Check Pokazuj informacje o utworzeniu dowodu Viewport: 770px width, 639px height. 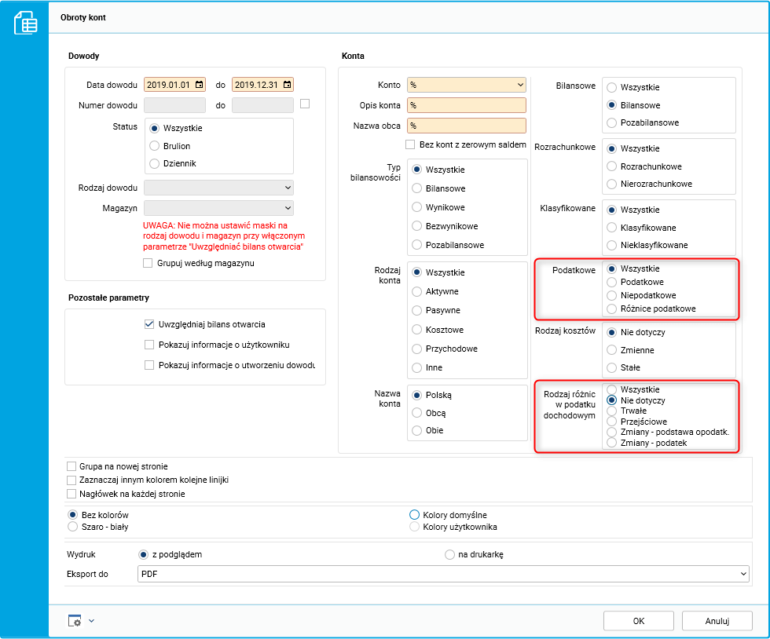(149, 365)
